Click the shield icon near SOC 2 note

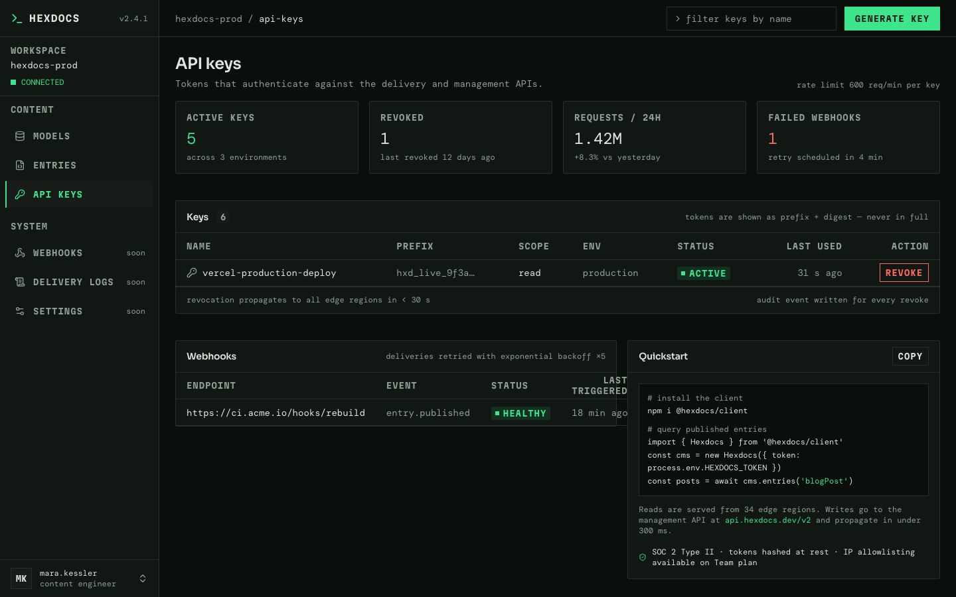click(x=643, y=557)
